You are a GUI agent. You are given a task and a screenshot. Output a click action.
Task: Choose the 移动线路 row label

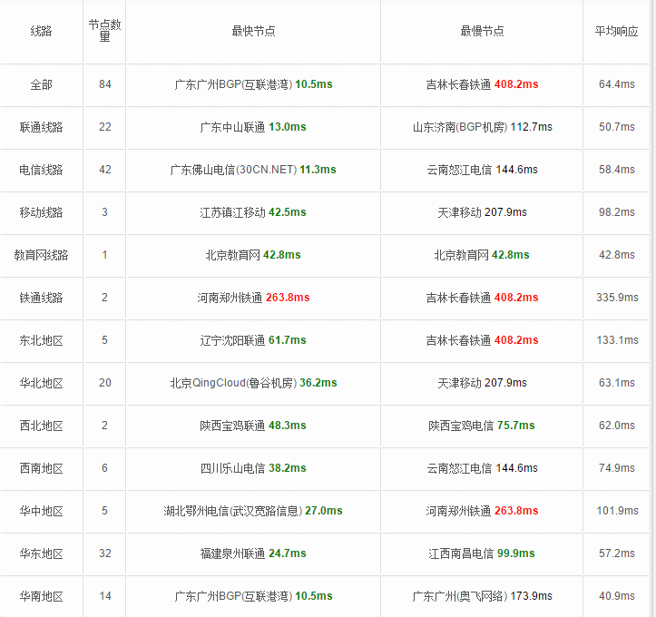(41, 212)
